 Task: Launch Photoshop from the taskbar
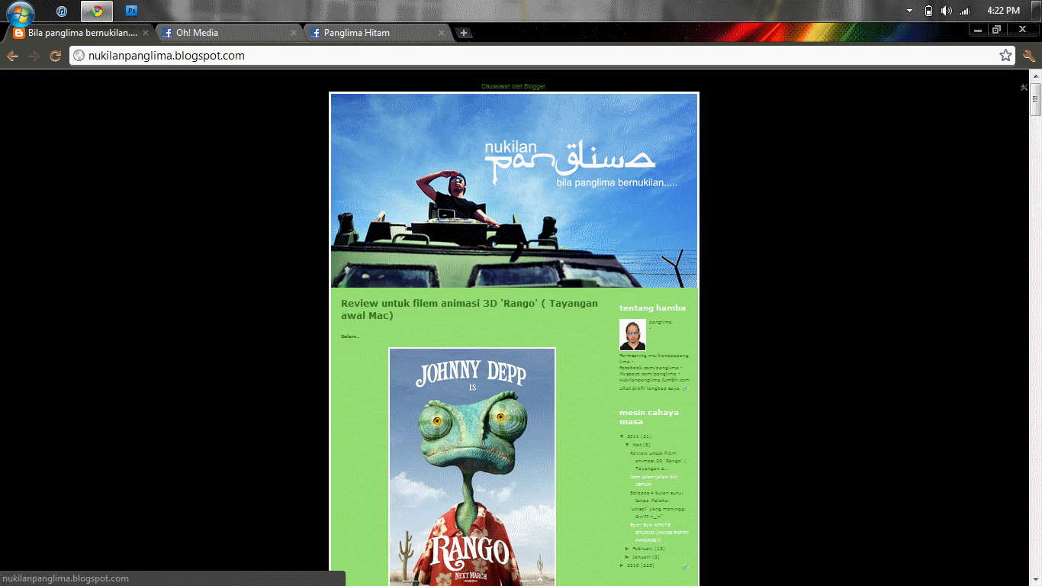point(132,11)
